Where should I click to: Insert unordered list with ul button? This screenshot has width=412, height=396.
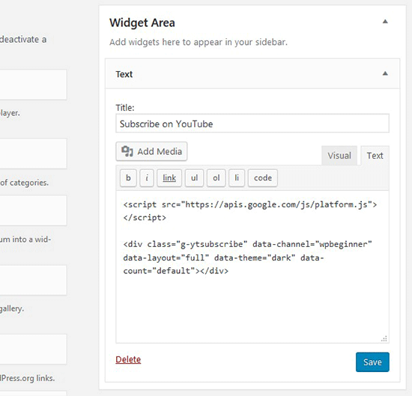point(194,177)
